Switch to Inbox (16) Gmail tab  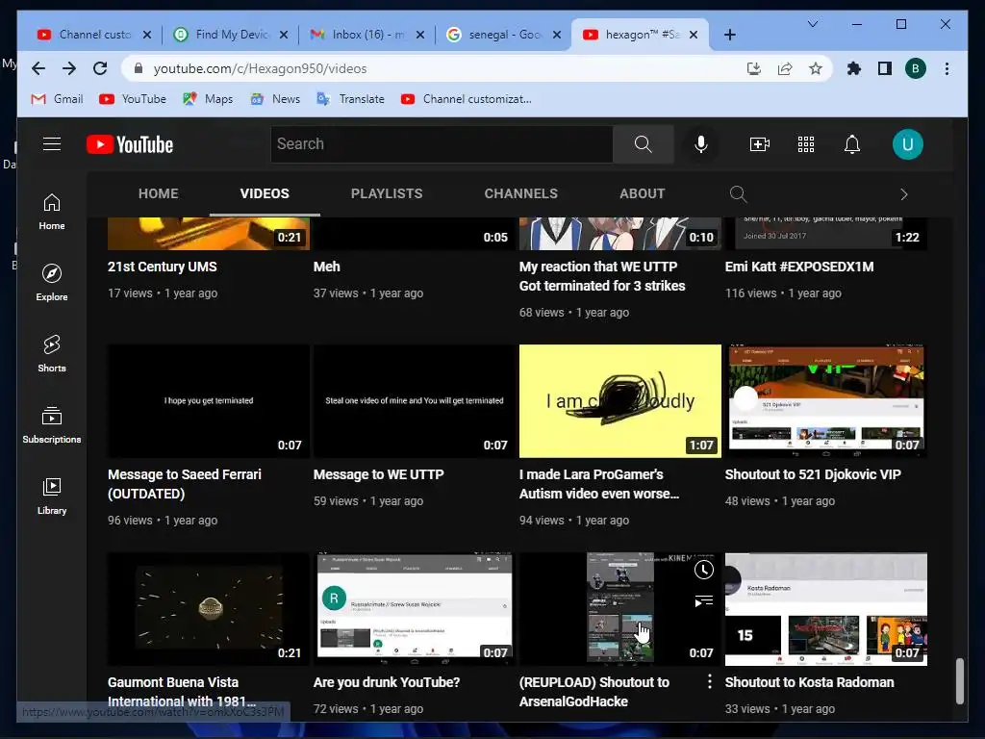click(x=368, y=35)
